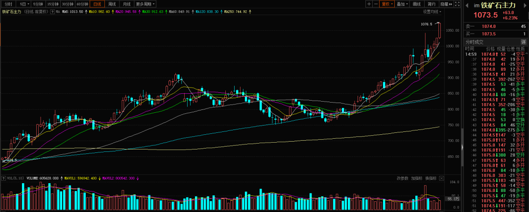Click the 1050.00 price axis label

453,31
